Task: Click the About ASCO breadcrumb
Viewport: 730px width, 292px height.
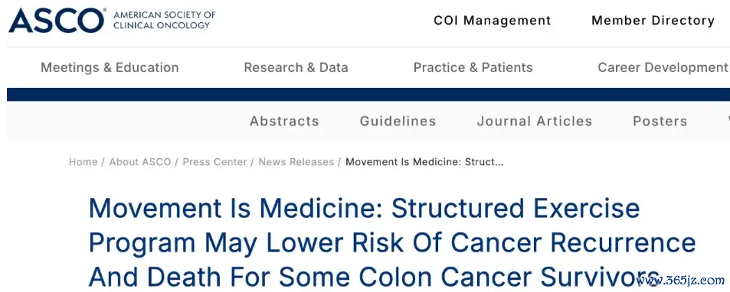Action: click(139, 162)
